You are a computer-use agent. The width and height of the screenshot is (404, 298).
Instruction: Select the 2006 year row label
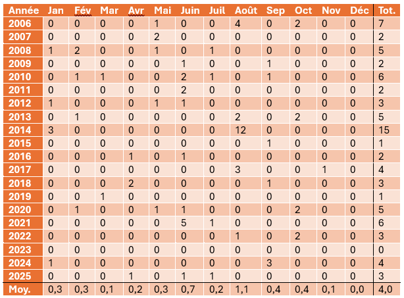(x=19, y=24)
